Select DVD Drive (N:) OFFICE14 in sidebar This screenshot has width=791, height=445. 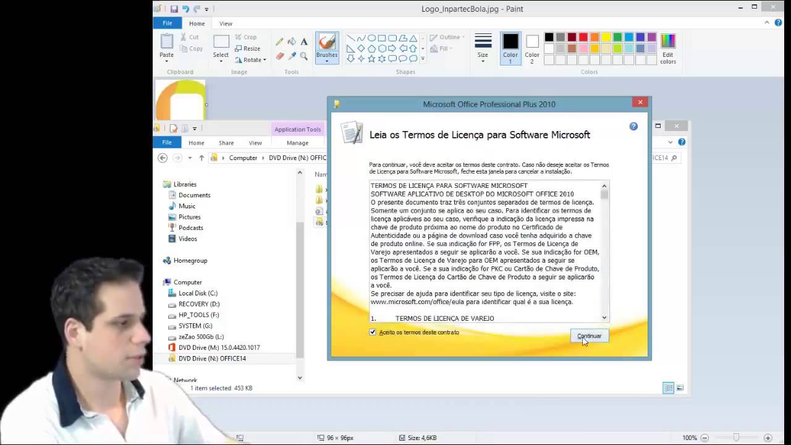click(x=212, y=358)
